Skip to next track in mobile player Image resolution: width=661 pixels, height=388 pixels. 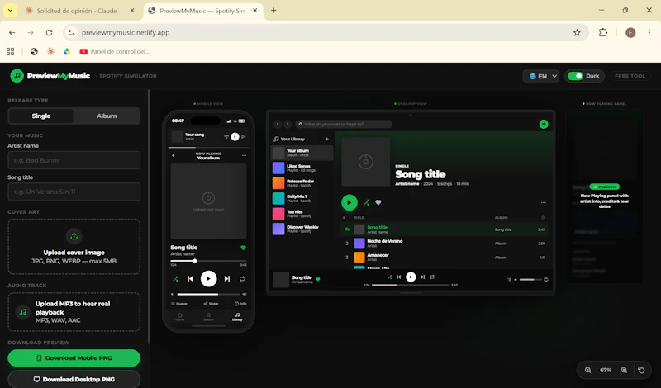coord(227,278)
